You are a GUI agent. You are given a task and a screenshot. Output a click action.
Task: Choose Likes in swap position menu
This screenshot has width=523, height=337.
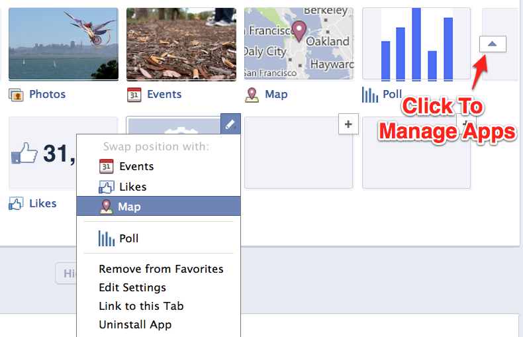[x=132, y=187]
